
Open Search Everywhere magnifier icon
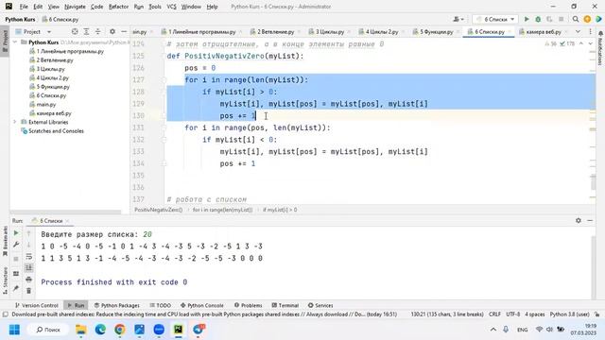click(576, 19)
